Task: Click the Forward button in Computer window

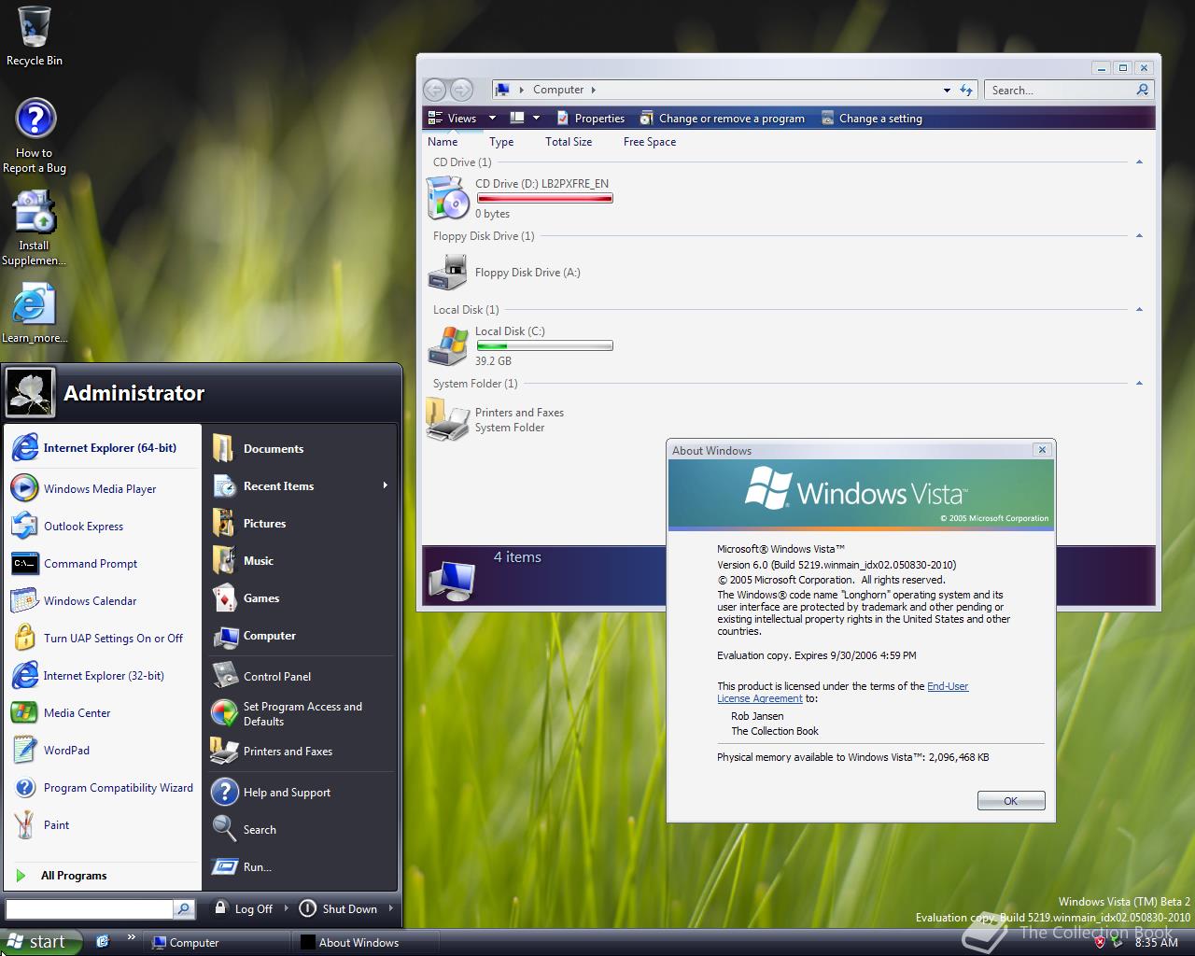Action: (461, 90)
